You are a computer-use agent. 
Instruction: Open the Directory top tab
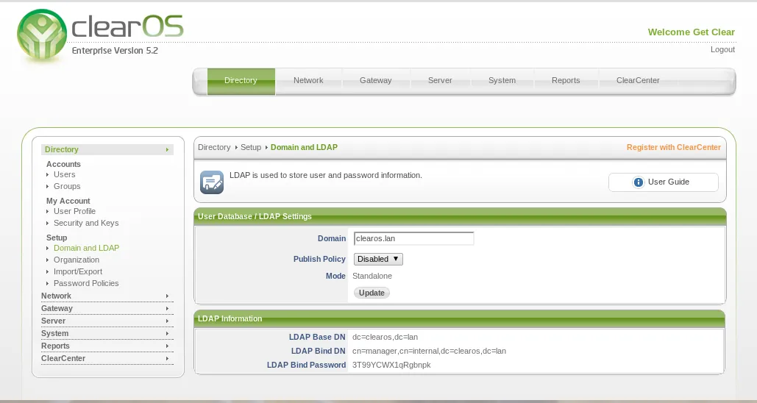pyautogui.click(x=241, y=81)
